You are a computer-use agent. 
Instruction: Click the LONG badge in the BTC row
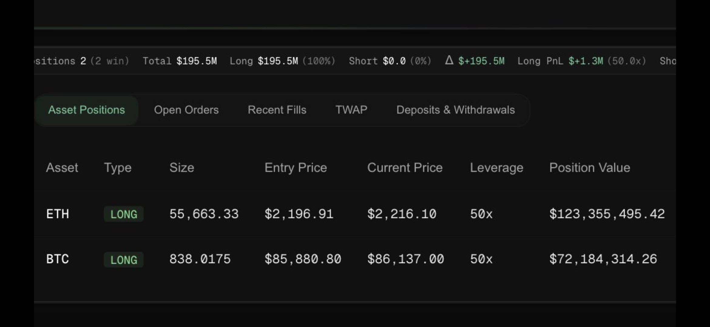pos(123,259)
